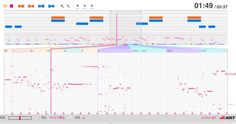Viewport: 236px width, 124px height.
Task: Jump to next chorus section (orange forward)
Action: tap(31, 6)
